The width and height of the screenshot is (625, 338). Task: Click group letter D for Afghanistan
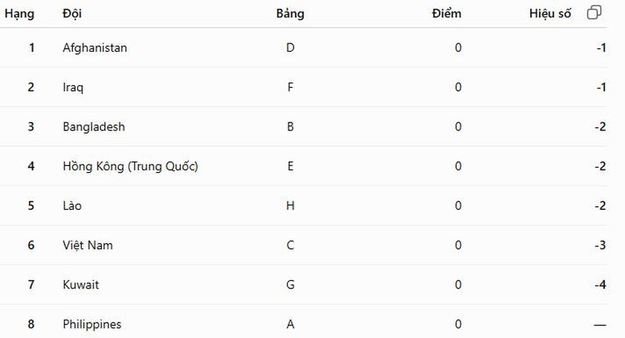290,48
